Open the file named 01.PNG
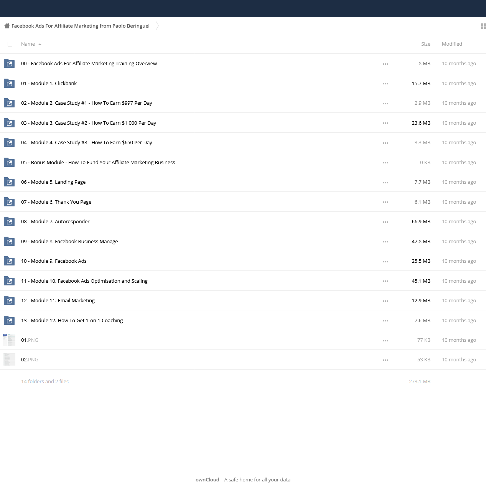This screenshot has width=486, height=491. click(x=30, y=340)
